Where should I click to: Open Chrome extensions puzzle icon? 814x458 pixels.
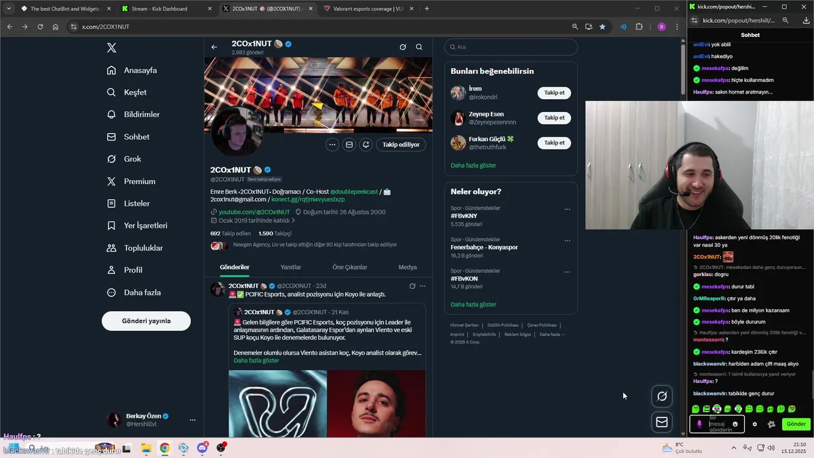pyautogui.click(x=639, y=27)
